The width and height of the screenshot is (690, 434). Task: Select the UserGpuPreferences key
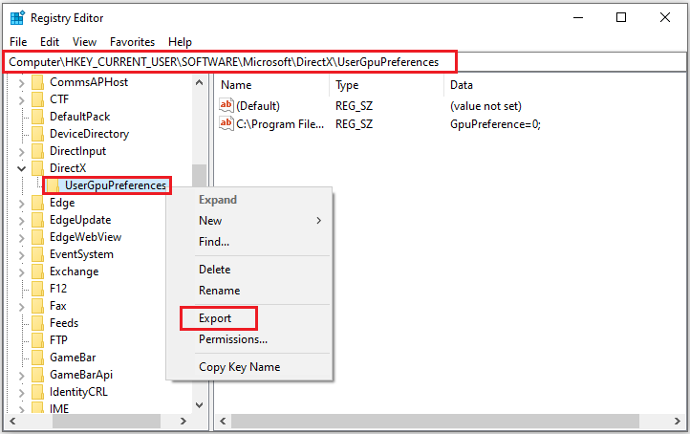(x=116, y=185)
